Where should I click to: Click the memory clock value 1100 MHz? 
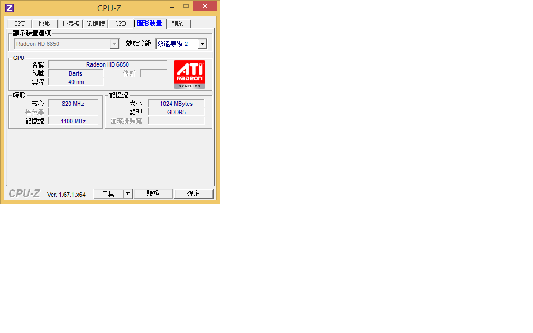tap(73, 121)
